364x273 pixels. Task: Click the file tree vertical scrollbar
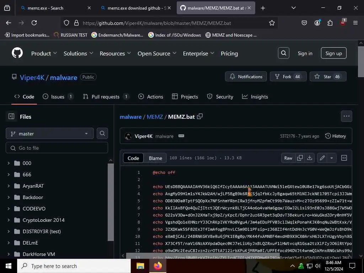111,202
